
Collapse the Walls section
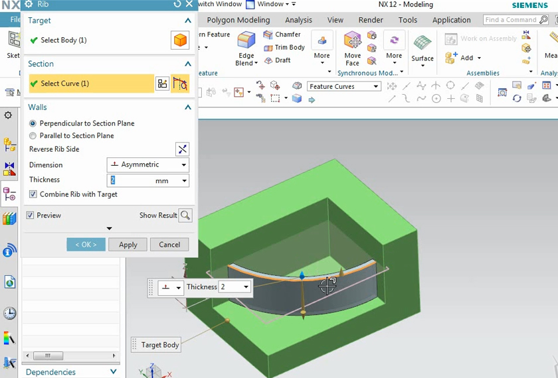pyautogui.click(x=188, y=107)
